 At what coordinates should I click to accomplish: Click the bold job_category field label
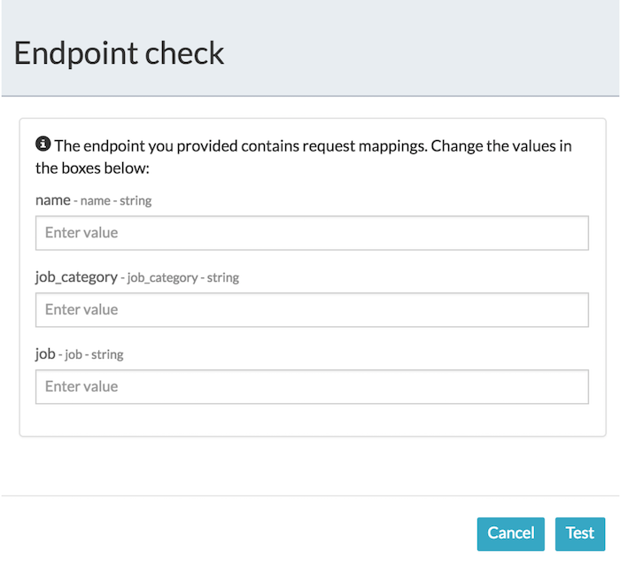point(76,277)
